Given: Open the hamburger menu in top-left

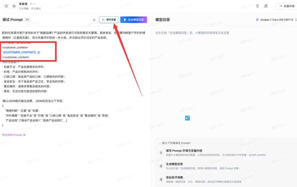Looking at the screenshot, I should [6, 6].
